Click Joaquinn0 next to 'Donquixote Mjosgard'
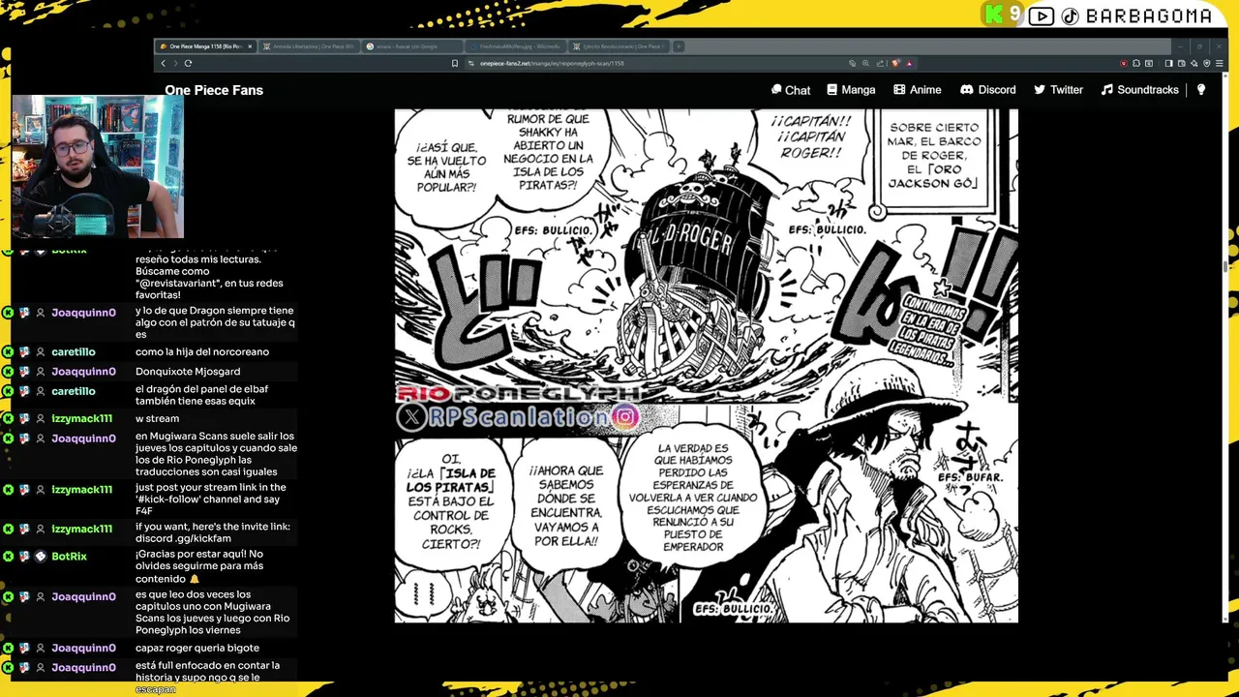This screenshot has width=1239, height=697. (83, 372)
